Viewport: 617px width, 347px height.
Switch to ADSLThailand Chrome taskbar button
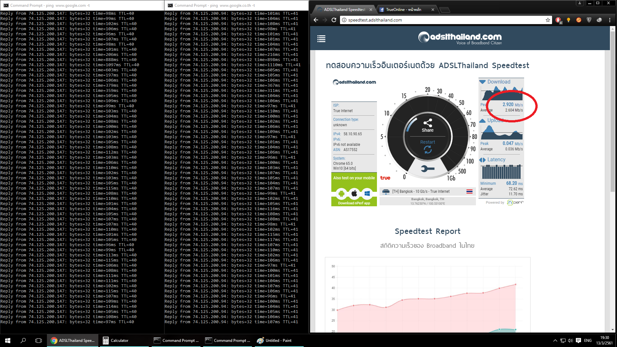click(73, 341)
